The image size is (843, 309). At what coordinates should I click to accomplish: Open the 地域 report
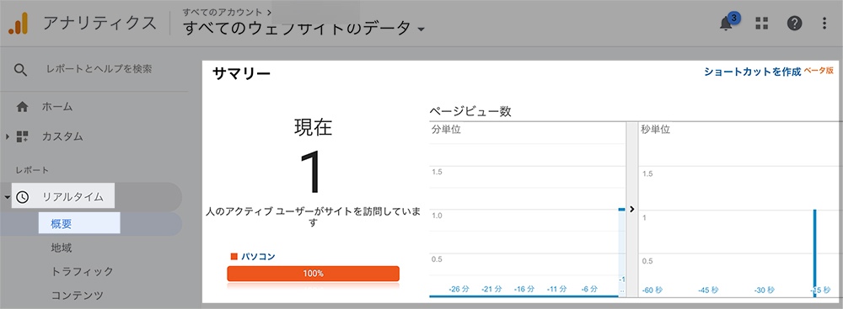(62, 248)
